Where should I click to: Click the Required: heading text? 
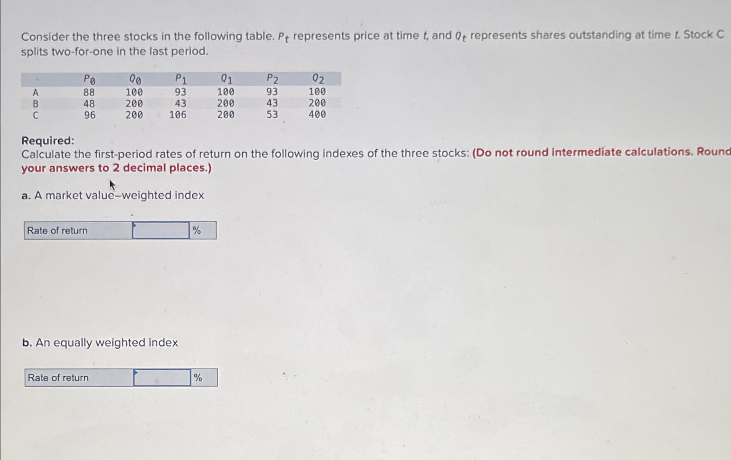[x=48, y=140]
